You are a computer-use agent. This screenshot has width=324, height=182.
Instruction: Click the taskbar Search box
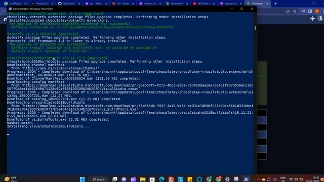(99, 179)
